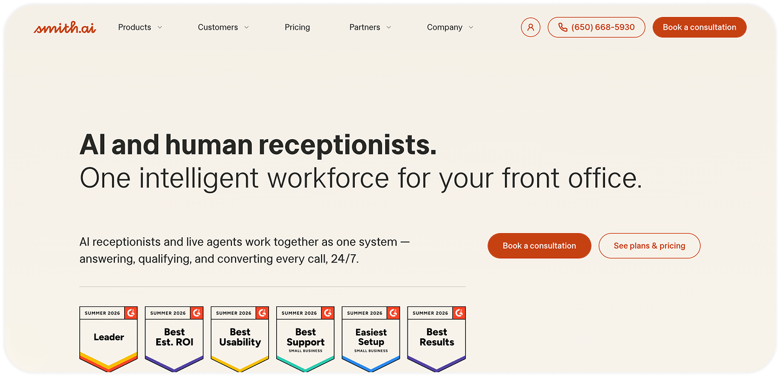Expand the Company menu chevron
Image resolution: width=780 pixels, height=377 pixels.
click(x=471, y=27)
